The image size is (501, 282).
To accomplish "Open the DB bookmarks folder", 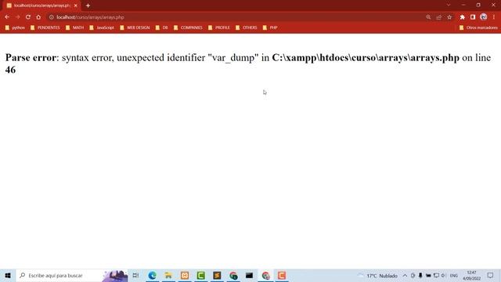I will 162,28.
